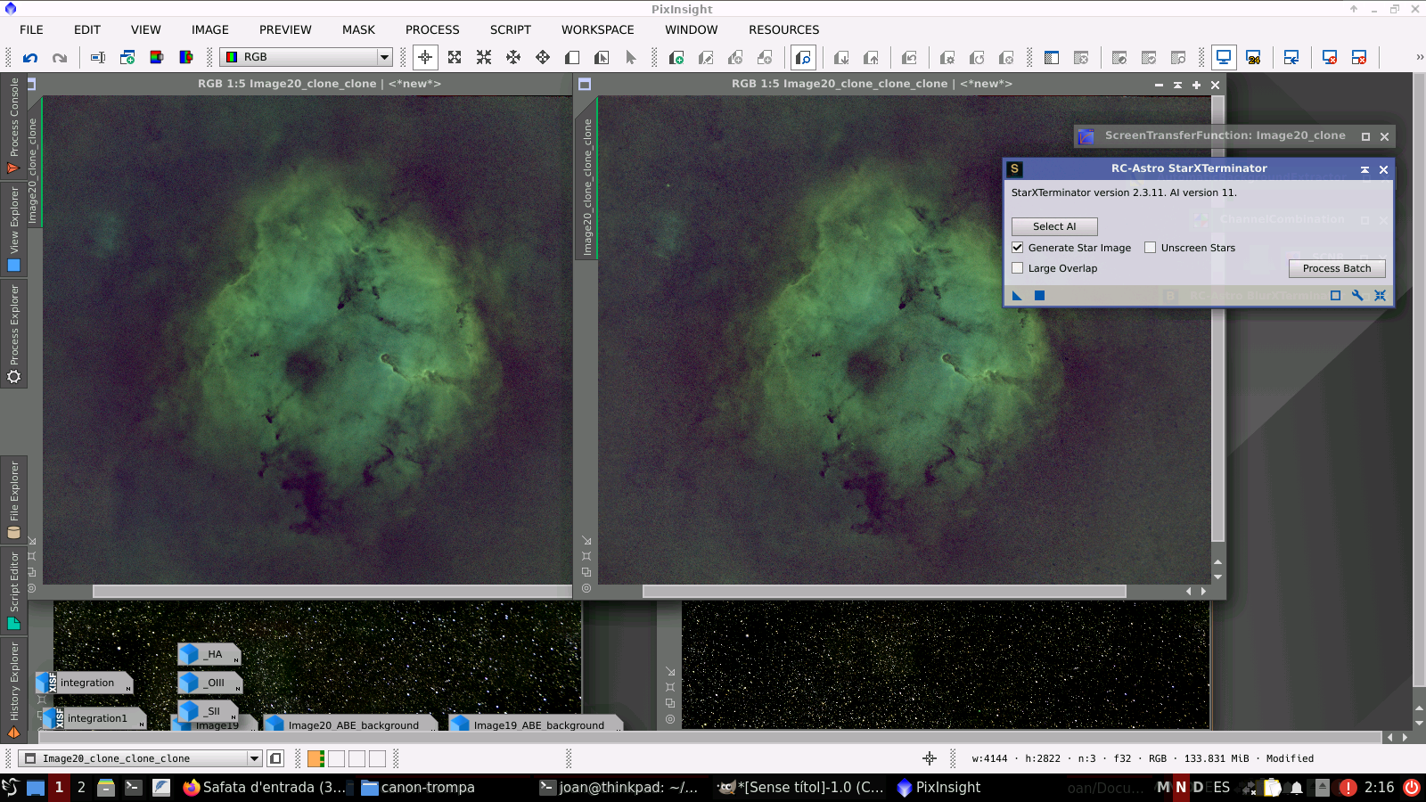Expand the Image20_clone_clone_clone view selector
1426x802 pixels.
point(254,758)
